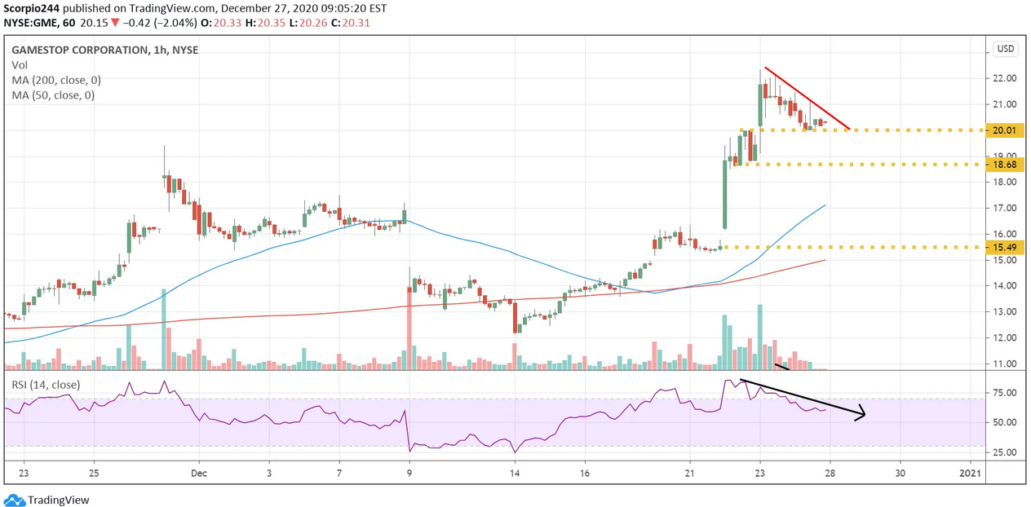This screenshot has width=1031, height=507.
Task: Click the 22.00 price axis value
Action: click(x=1003, y=78)
